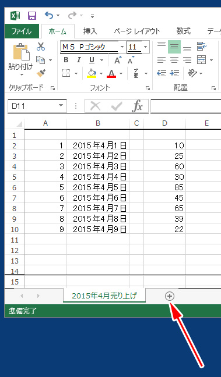Image resolution: width=221 pixels, height=377 pixels.
Task: Click the phonetic guide (furigana) icon
Action: coord(136,73)
